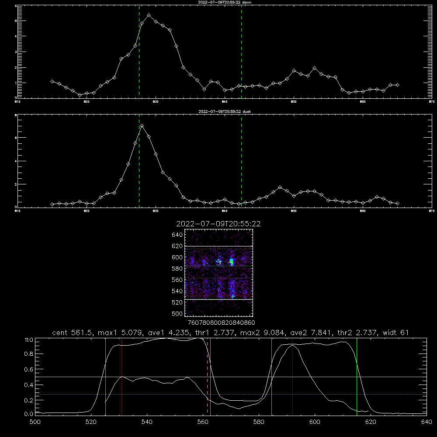Screen dimensions: 437x437
Task: Click the red dotted line near 531 in bottom plot
Action: (122, 376)
